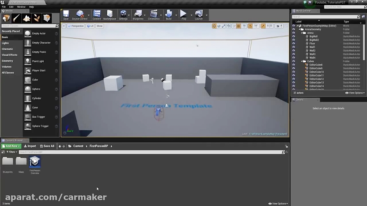Viewport: 367px width, 206px height.
Task: Click the Save toolbar icon
Action: click(x=66, y=15)
